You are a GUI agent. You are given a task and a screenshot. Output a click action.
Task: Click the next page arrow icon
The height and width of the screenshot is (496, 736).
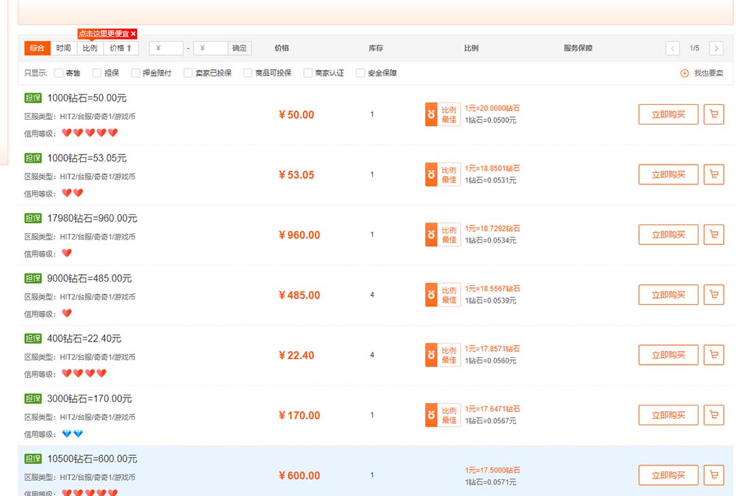point(716,48)
